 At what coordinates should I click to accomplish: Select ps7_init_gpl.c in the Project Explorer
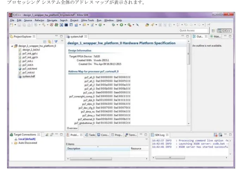30,53
